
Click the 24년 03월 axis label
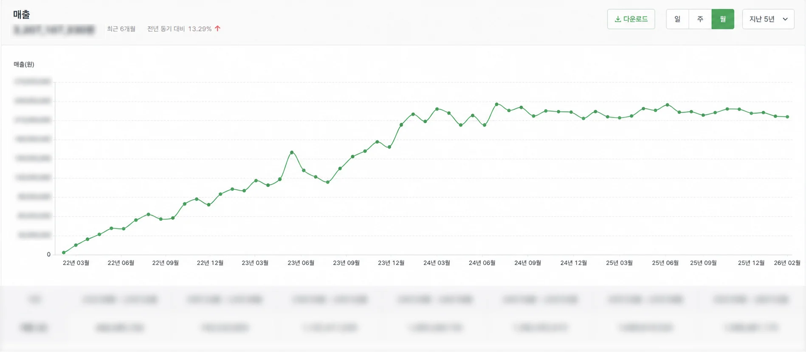pos(437,263)
